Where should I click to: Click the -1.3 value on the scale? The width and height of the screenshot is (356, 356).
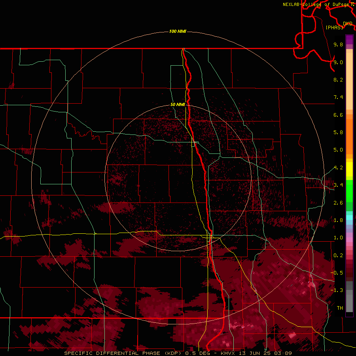click(337, 290)
